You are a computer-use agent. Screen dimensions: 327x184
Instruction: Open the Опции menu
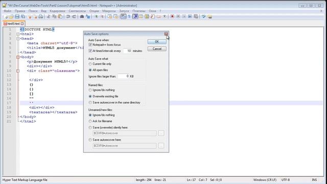pyautogui.click(x=94, y=11)
